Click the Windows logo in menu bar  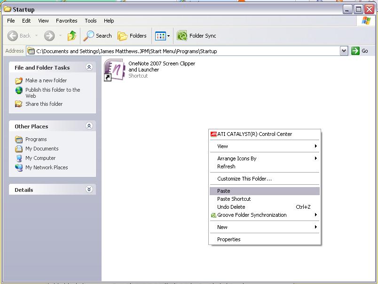366,21
